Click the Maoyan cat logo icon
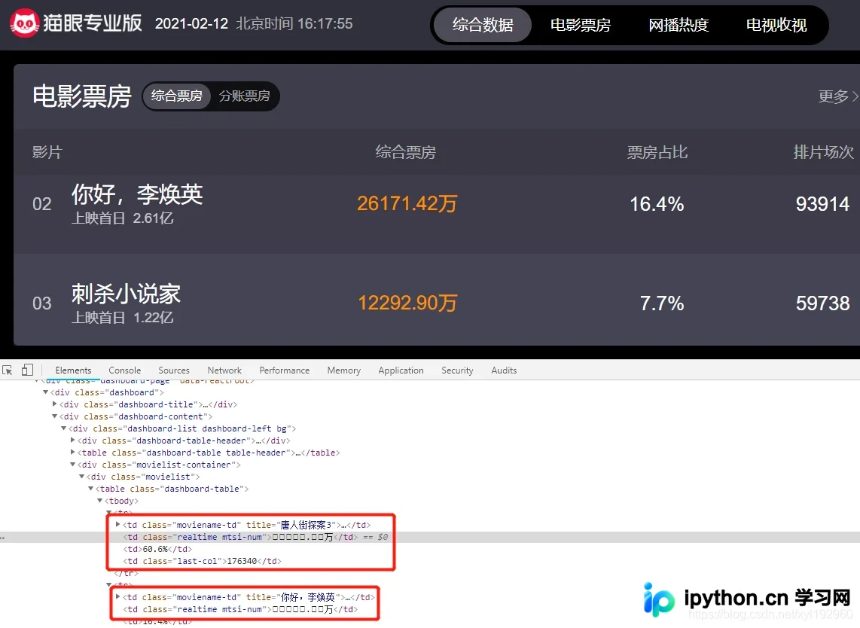 pyautogui.click(x=24, y=23)
